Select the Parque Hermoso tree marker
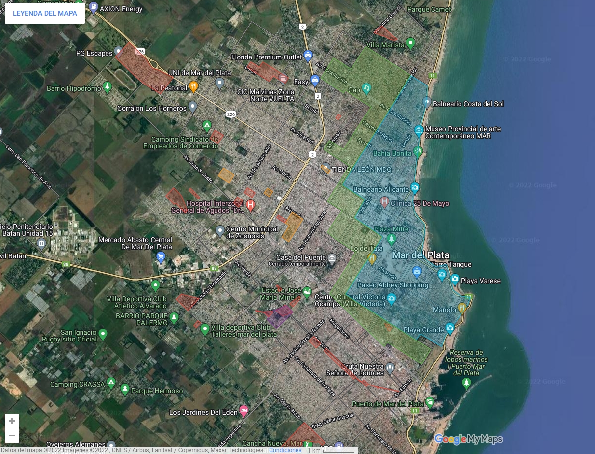The height and width of the screenshot is (454, 595). tap(125, 390)
